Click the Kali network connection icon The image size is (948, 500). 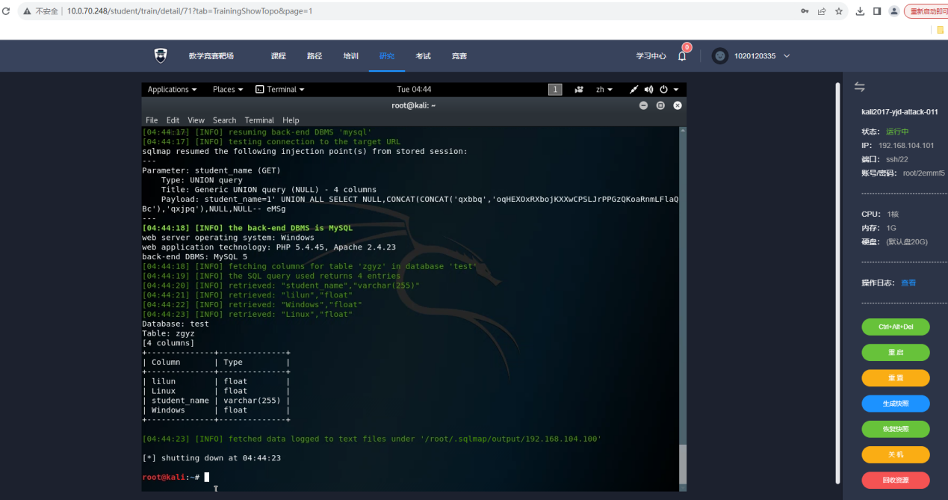[633, 90]
